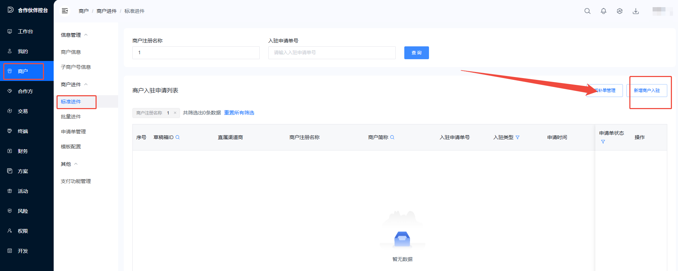Collapse the 信息管理 menu group
678x271 pixels.
(x=86, y=35)
